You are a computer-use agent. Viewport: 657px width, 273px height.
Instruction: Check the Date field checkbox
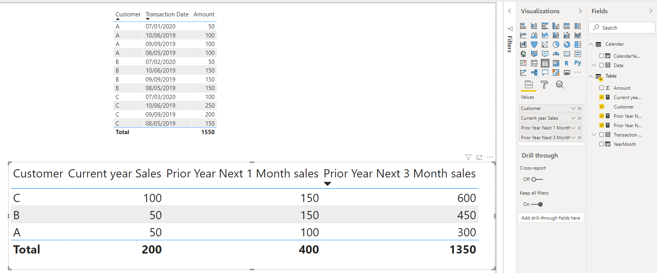click(x=602, y=65)
